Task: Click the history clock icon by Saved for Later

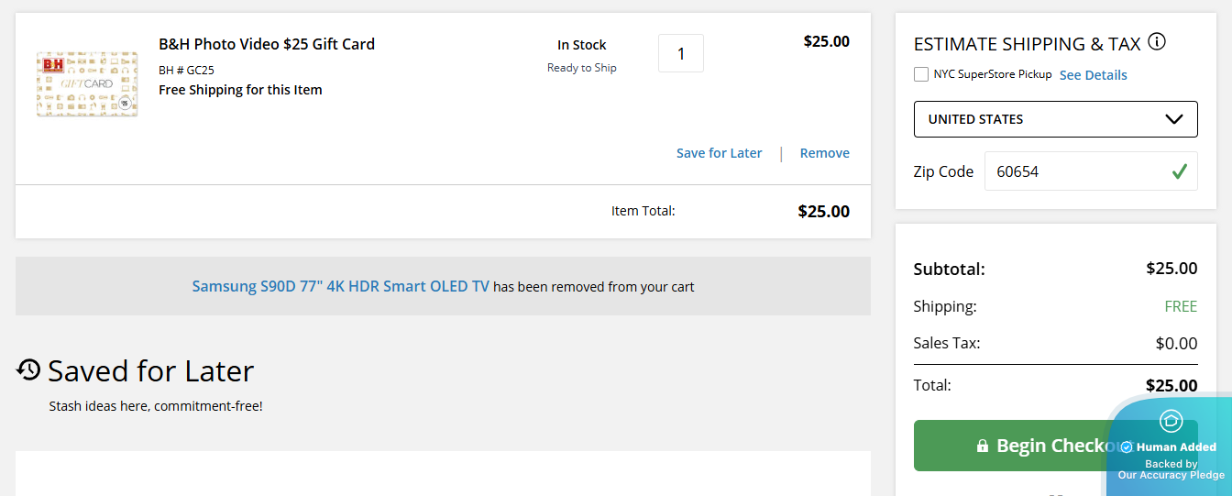Action: (x=28, y=369)
